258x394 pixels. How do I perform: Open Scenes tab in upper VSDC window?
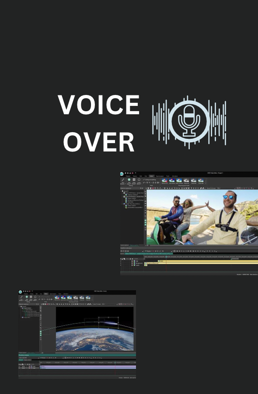(x=135, y=176)
